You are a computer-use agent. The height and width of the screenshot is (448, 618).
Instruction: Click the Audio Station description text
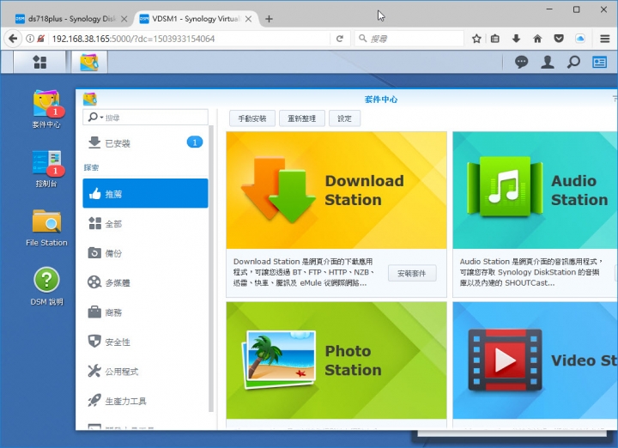click(x=530, y=272)
